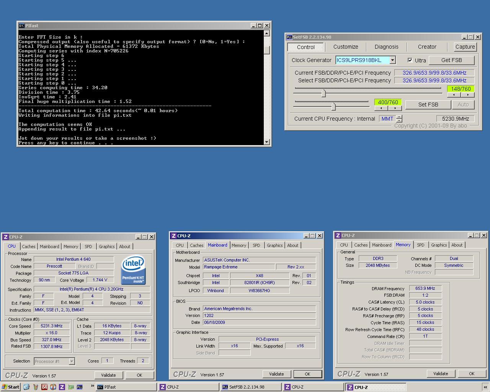Click the Intel Pentium 4 HT logo
490x392 pixels.
133,270
